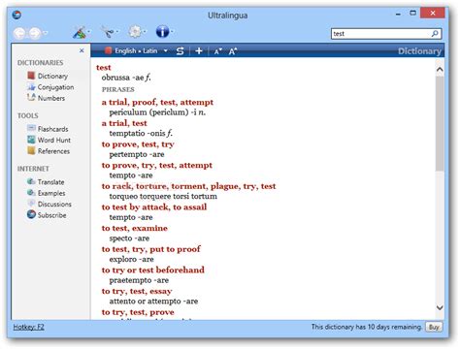Click 'torqueo torquere torsi tortum'
This screenshot has width=460, height=349.
click(163, 197)
